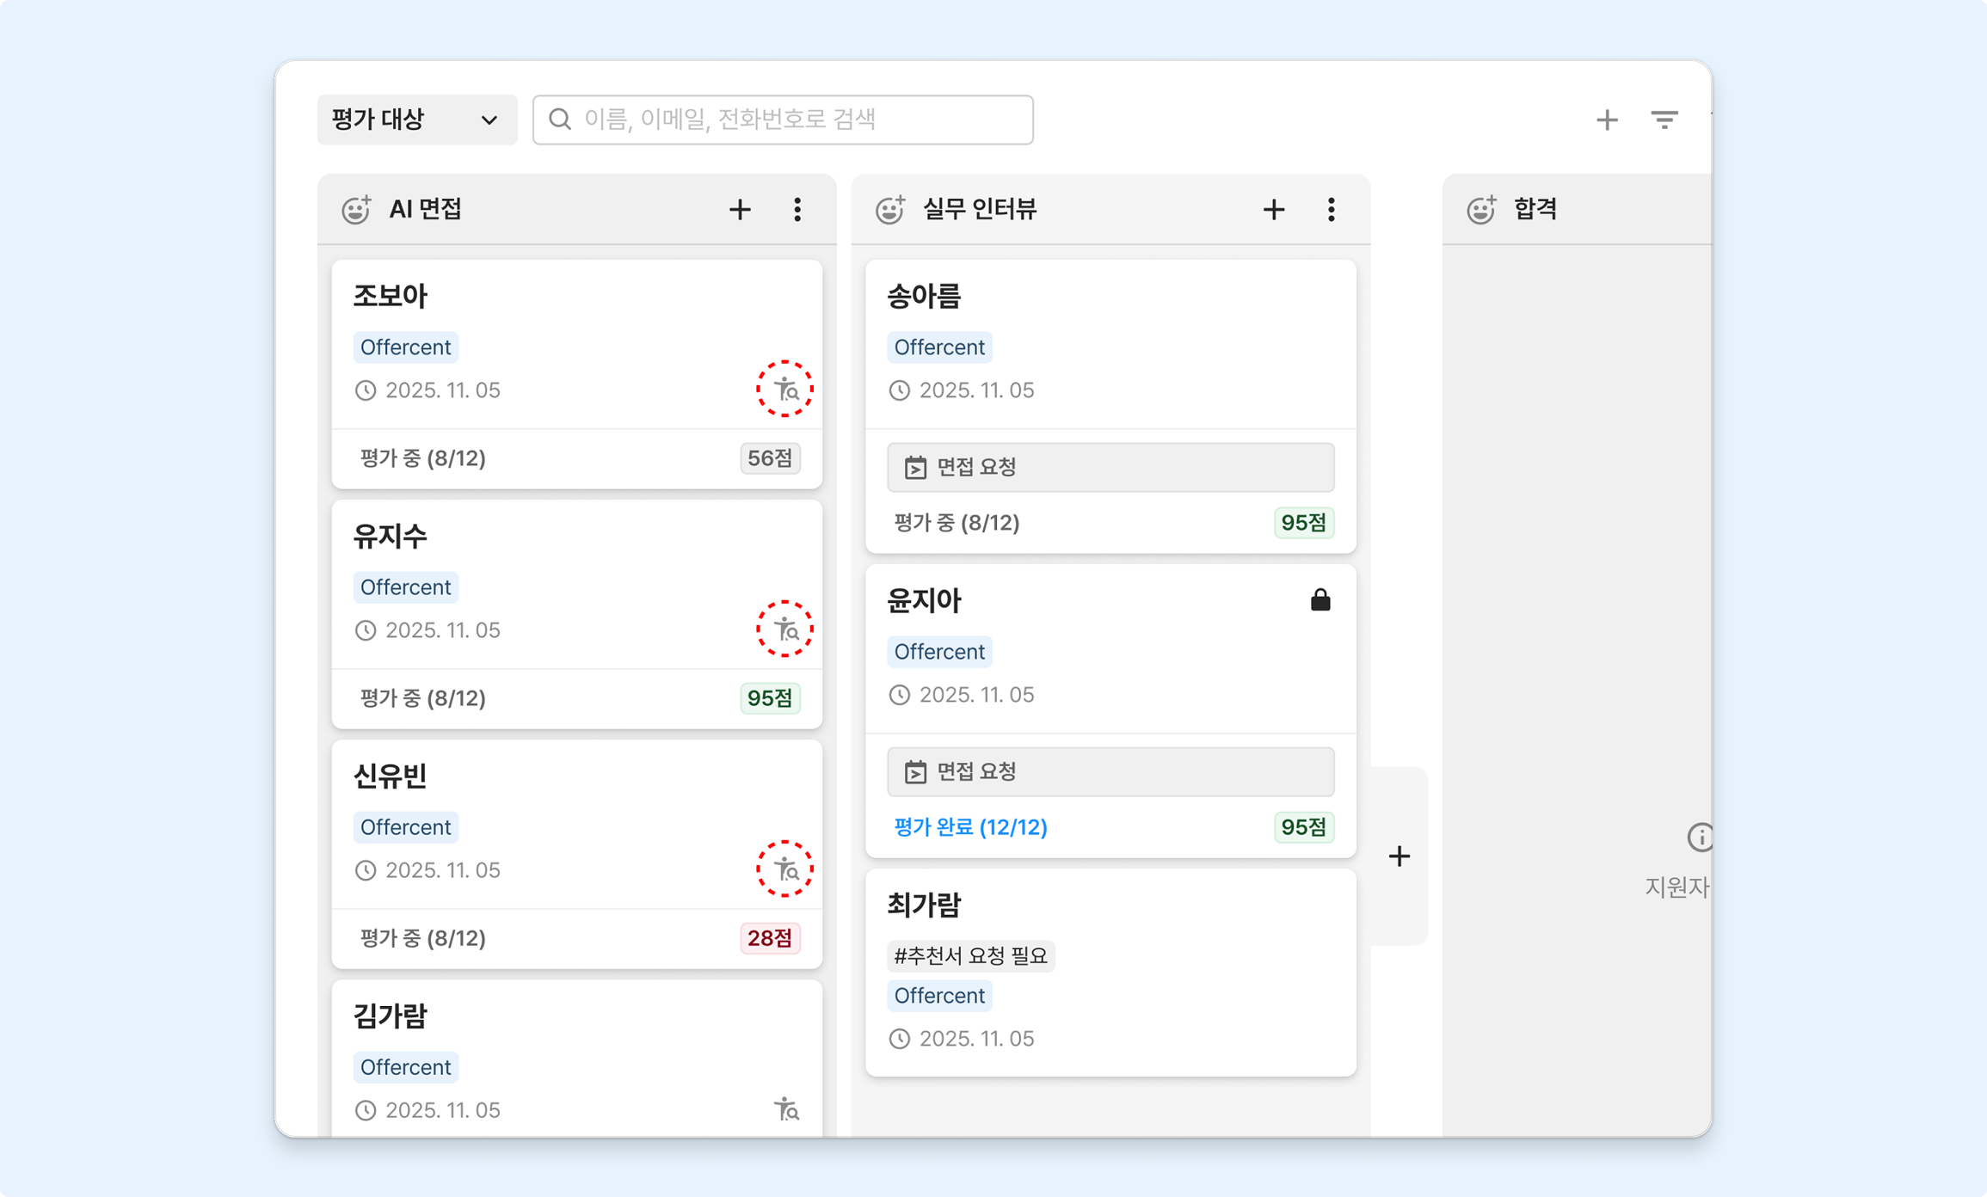The image size is (1987, 1197).
Task: Open more options for 실무 인터뷰 column
Action: pos(1331,210)
